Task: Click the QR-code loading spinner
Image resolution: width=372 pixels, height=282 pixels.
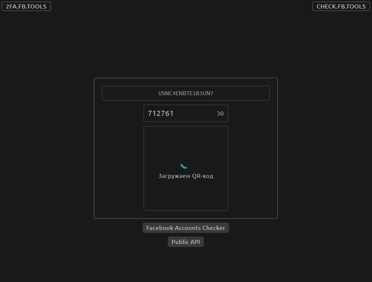Action: click(185, 163)
